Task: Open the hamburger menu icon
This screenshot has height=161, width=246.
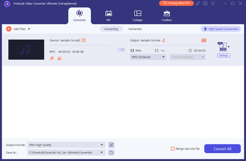Action: pos(213,3)
